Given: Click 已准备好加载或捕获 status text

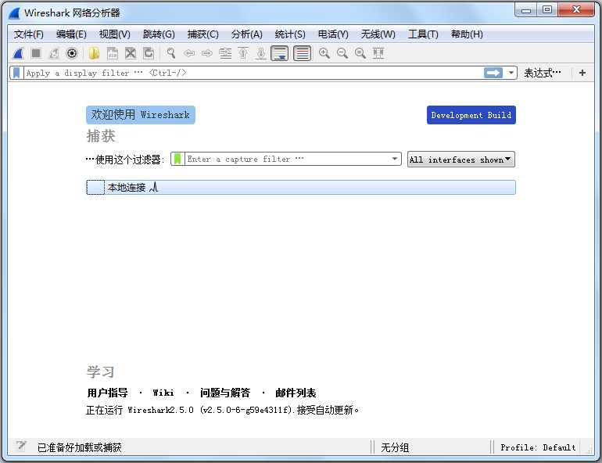Looking at the screenshot, I should point(80,447).
